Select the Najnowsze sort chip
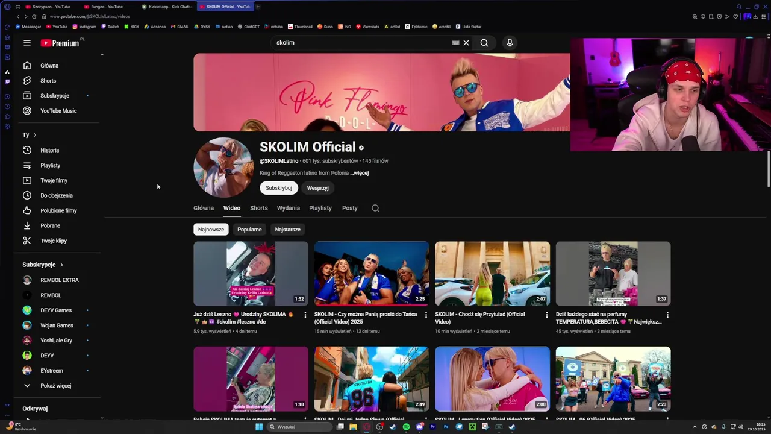The height and width of the screenshot is (434, 771). tap(211, 230)
